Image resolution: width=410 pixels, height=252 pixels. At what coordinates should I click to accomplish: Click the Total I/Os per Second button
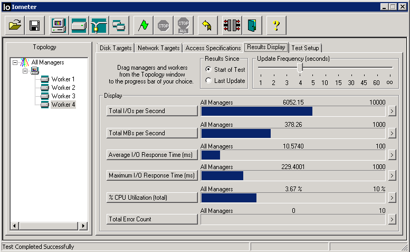point(152,111)
